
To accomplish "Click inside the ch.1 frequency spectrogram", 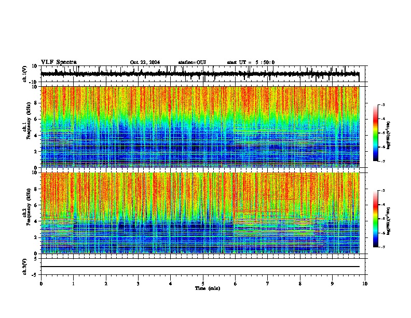I will [200, 127].
